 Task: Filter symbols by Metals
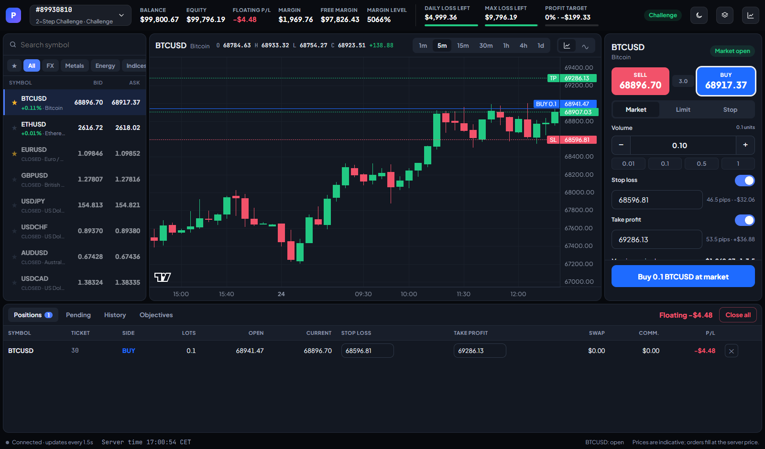point(75,66)
